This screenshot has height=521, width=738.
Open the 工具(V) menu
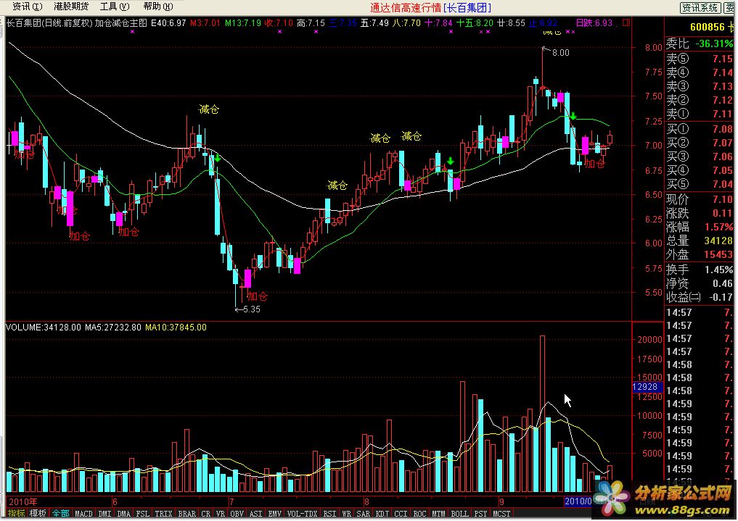coord(115,7)
